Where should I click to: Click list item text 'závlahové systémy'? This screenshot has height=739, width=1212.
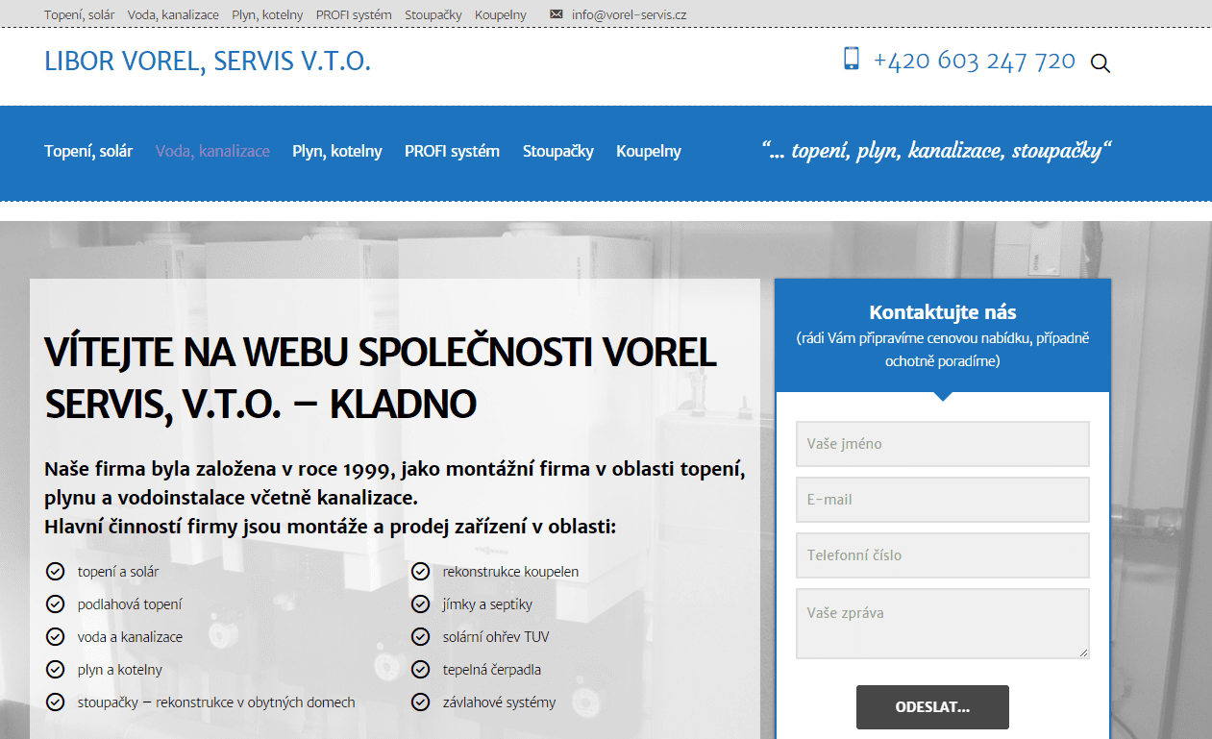coord(499,702)
